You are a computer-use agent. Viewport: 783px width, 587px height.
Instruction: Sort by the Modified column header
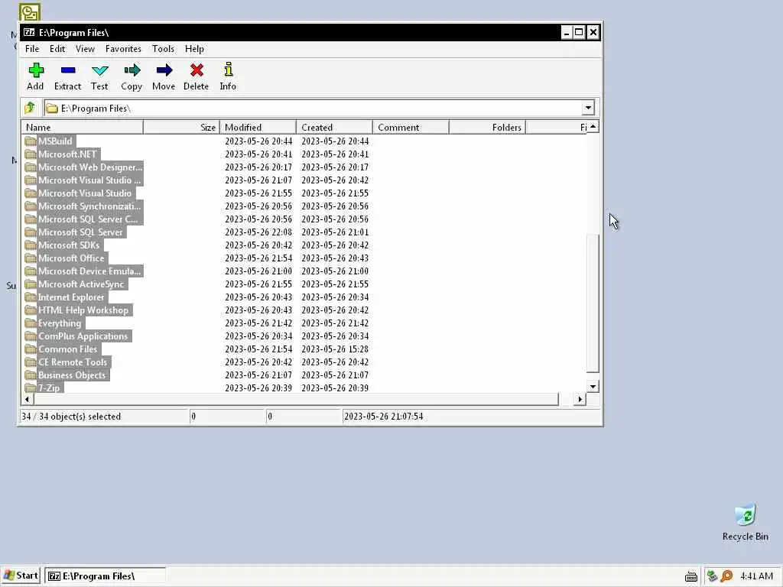coord(258,128)
